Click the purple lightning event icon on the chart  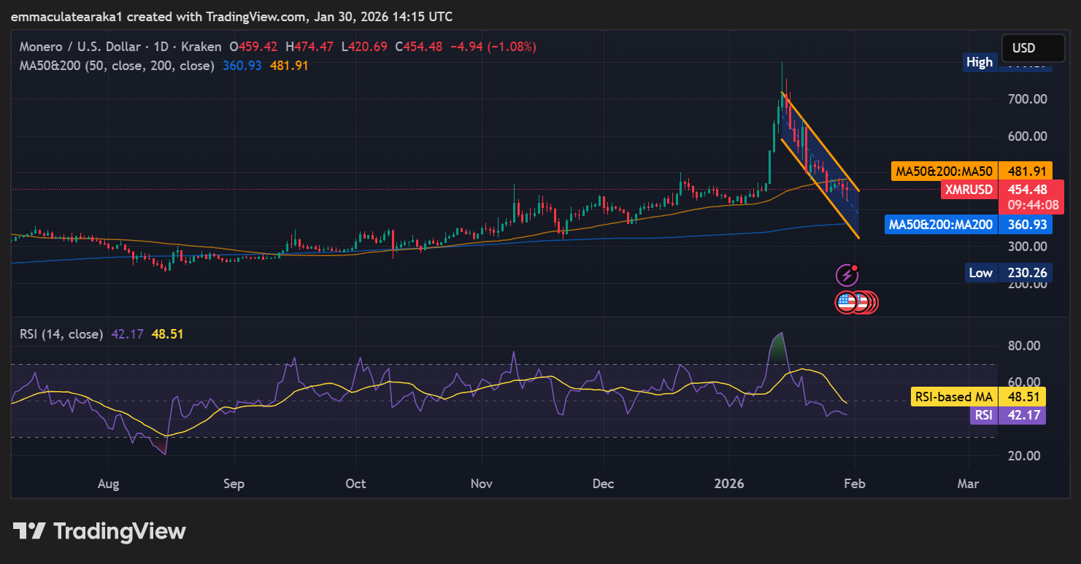pyautogui.click(x=847, y=275)
